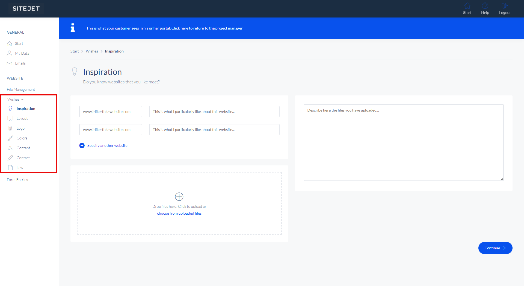Click 'Do you know websites that you like most?' text

click(121, 82)
